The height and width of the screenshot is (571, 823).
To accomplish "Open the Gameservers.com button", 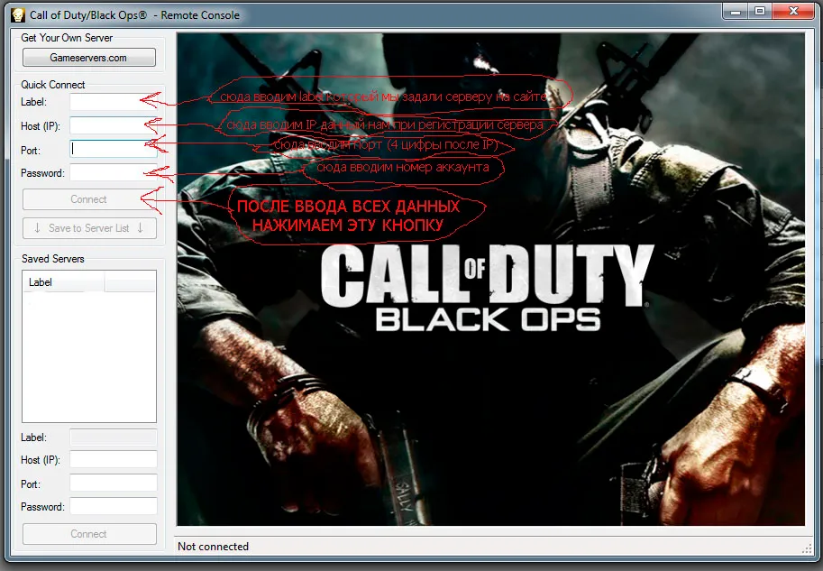I will pos(89,58).
